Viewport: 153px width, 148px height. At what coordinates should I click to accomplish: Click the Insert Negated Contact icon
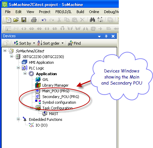coord(55,29)
